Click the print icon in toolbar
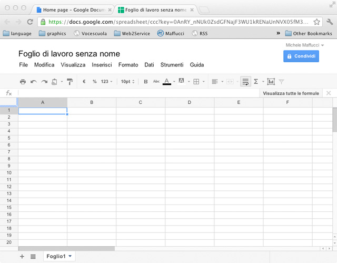 [23, 82]
